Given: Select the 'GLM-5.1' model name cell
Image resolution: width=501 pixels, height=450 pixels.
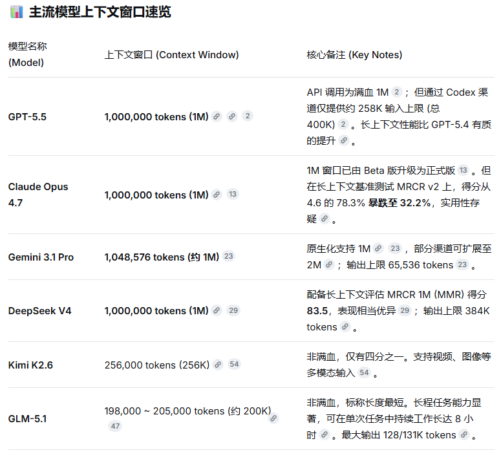Looking at the screenshot, I should pyautogui.click(x=28, y=419).
